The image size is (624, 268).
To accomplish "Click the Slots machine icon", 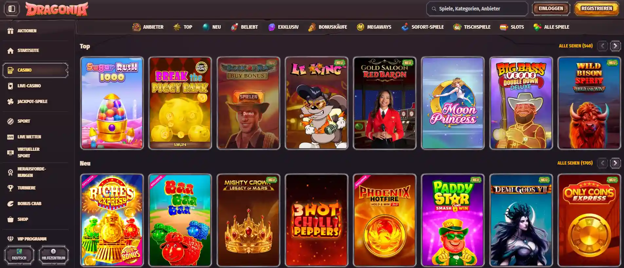I will coord(504,27).
